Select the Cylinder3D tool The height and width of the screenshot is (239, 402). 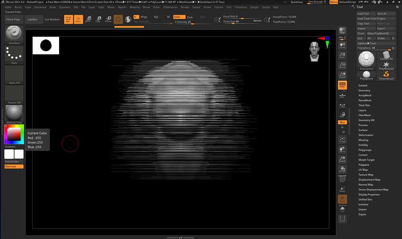386,56
